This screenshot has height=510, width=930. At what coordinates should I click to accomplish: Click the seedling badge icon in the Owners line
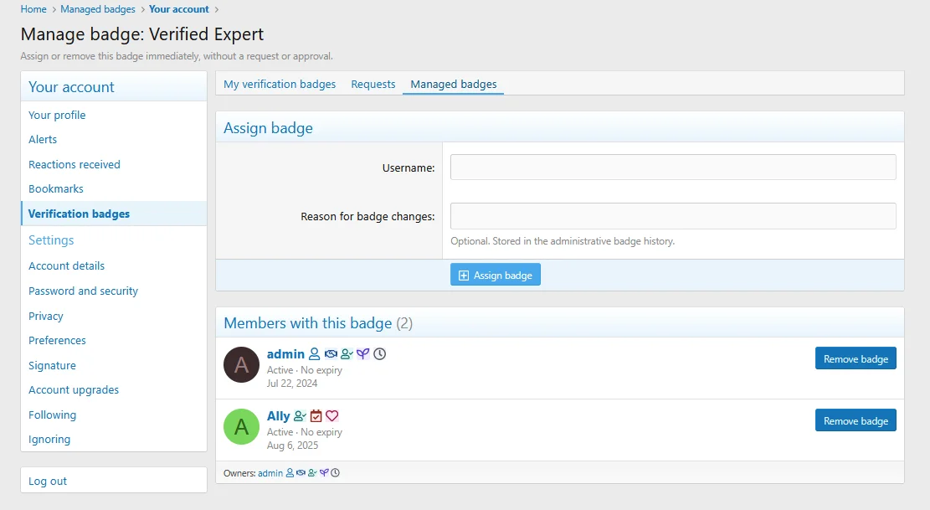click(x=324, y=472)
